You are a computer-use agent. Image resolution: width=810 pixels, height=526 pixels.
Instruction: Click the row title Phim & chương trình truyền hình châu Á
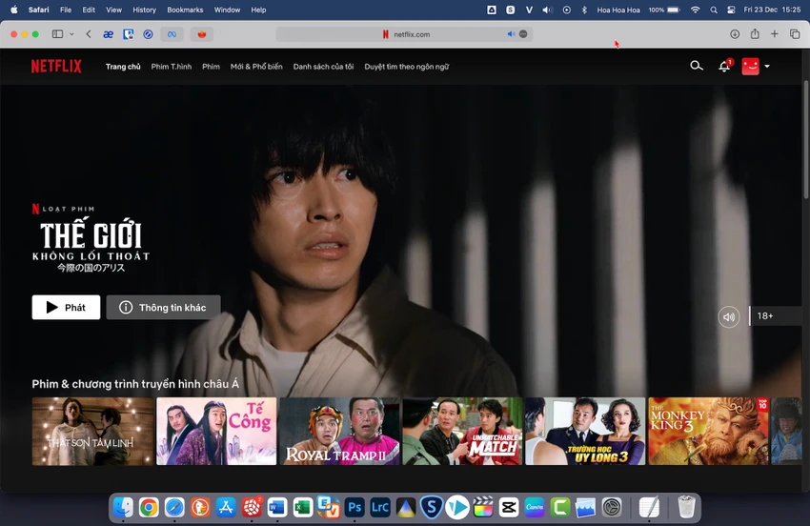tap(135, 384)
